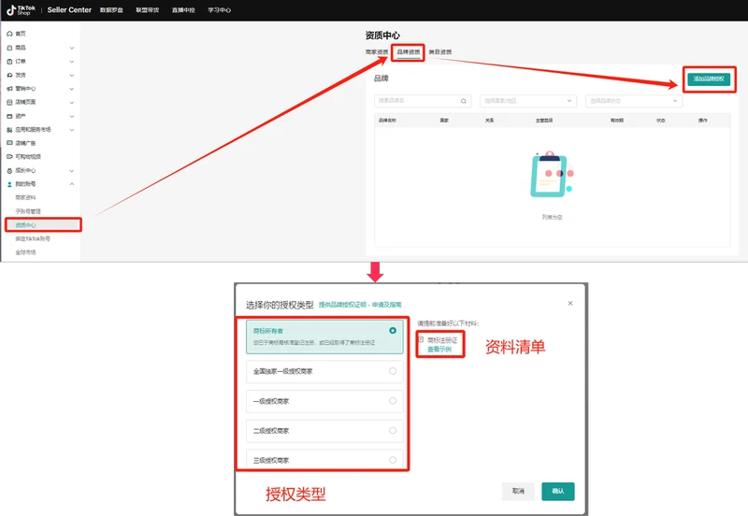Click the 确认 button in dialog
The height and width of the screenshot is (516, 748).
tap(558, 491)
